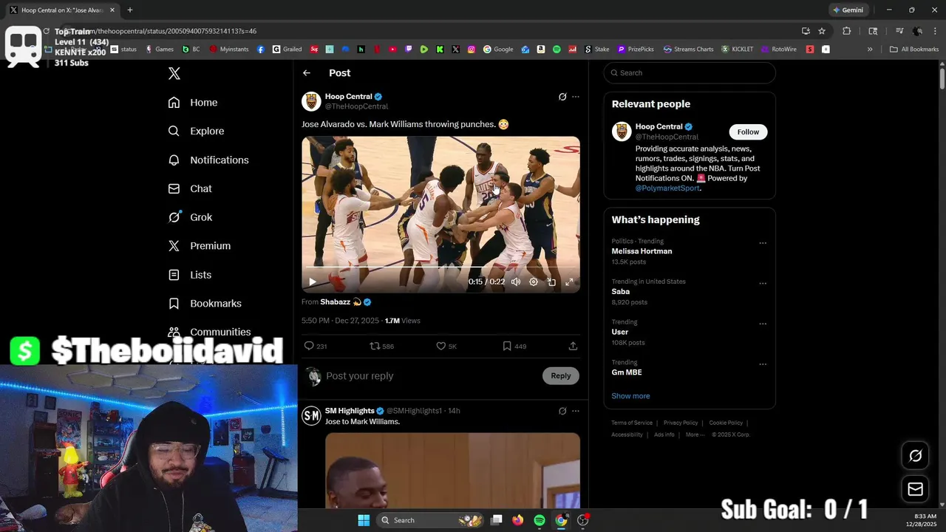This screenshot has height=532, width=946.
Task: Open more options for Melissa Hortman trend
Action: point(763,243)
